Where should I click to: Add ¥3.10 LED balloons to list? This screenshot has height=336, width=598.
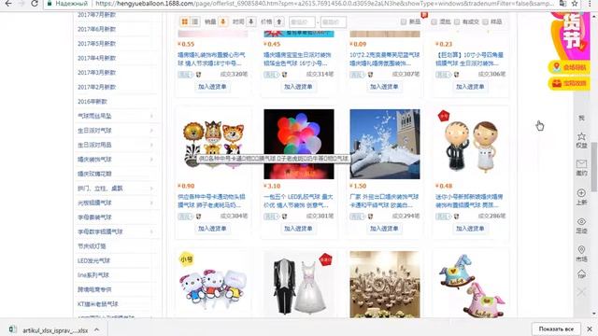click(298, 229)
